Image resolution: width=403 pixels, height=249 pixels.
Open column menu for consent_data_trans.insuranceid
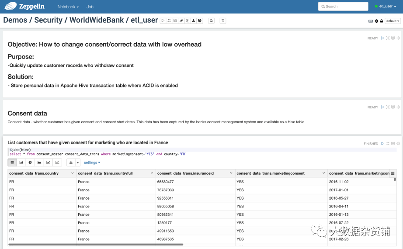[231, 173]
